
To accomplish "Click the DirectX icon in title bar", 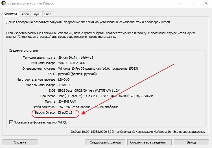I will coord(3,3).
